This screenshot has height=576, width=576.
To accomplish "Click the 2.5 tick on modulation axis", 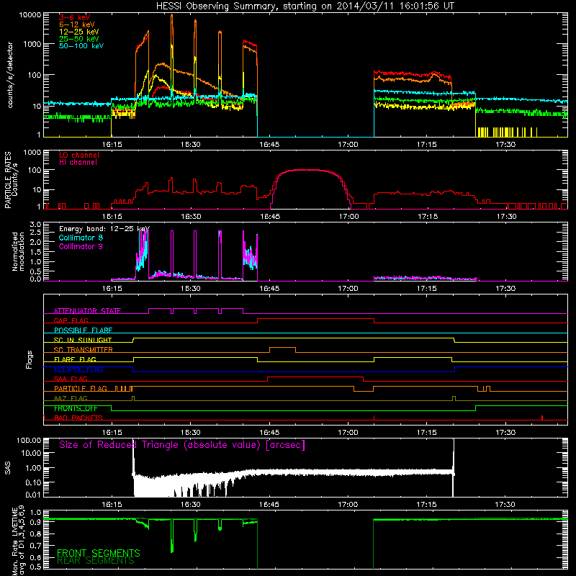I will pyautogui.click(x=35, y=233).
